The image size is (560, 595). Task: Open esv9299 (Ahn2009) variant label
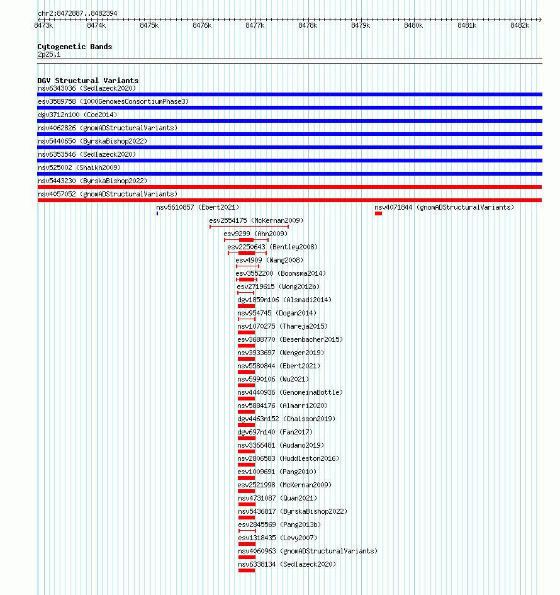[x=255, y=234]
